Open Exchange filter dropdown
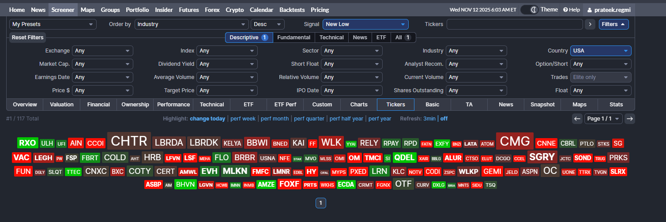Image resolution: width=666 pixels, height=222 pixels. 102,51
